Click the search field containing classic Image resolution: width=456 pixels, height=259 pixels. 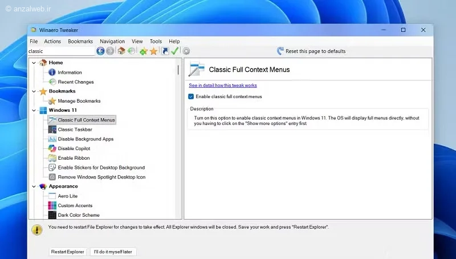click(x=62, y=51)
